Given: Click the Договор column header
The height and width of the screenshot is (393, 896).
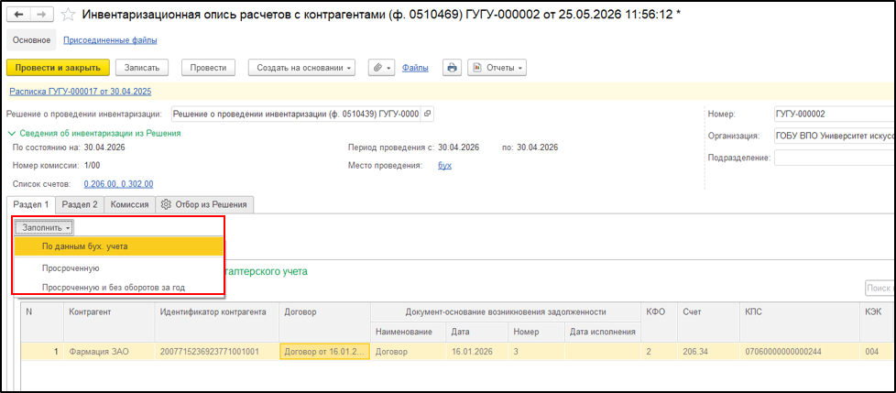Looking at the screenshot, I should [324, 322].
